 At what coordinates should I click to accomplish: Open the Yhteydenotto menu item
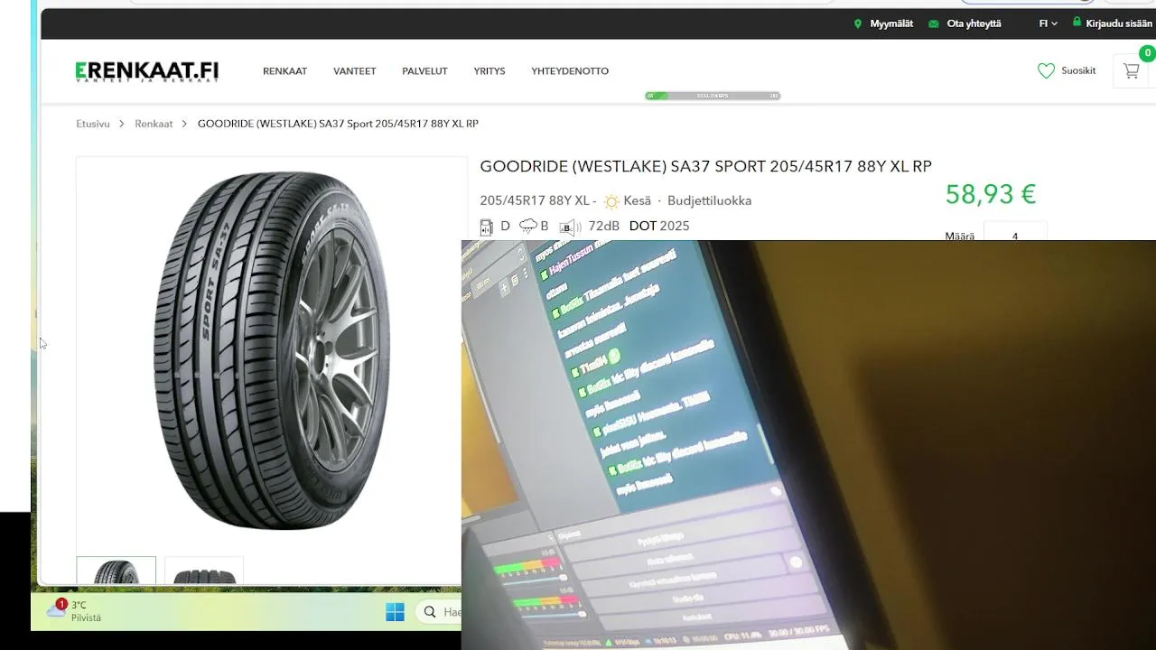click(x=570, y=71)
